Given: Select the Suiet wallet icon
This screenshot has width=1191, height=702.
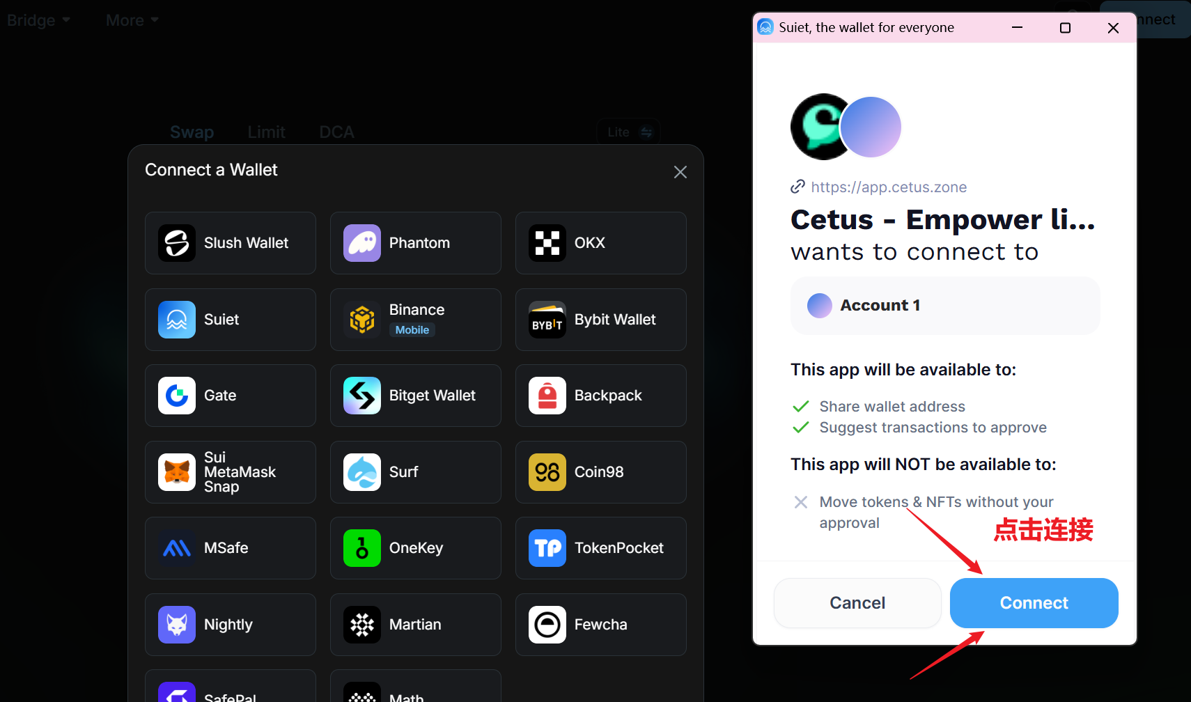Looking at the screenshot, I should click(x=177, y=320).
